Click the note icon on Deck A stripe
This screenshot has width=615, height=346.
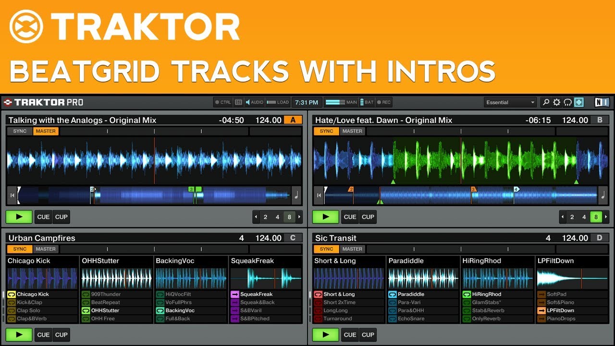296,196
